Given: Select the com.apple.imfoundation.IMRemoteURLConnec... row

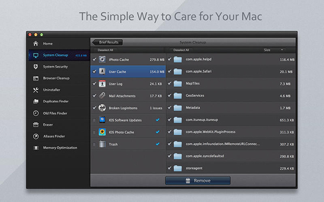Looking at the screenshot, I should (231, 144).
